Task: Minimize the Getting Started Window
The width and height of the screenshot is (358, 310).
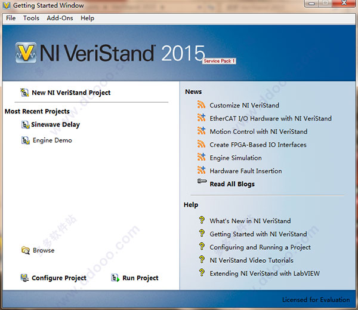Action: [x=311, y=4]
